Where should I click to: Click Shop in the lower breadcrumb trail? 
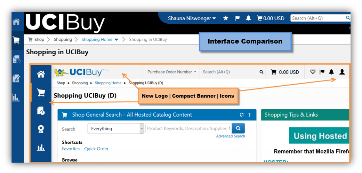click(61, 83)
